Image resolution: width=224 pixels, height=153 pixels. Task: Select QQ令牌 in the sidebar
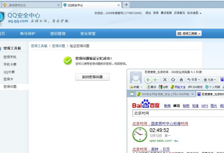(9, 72)
